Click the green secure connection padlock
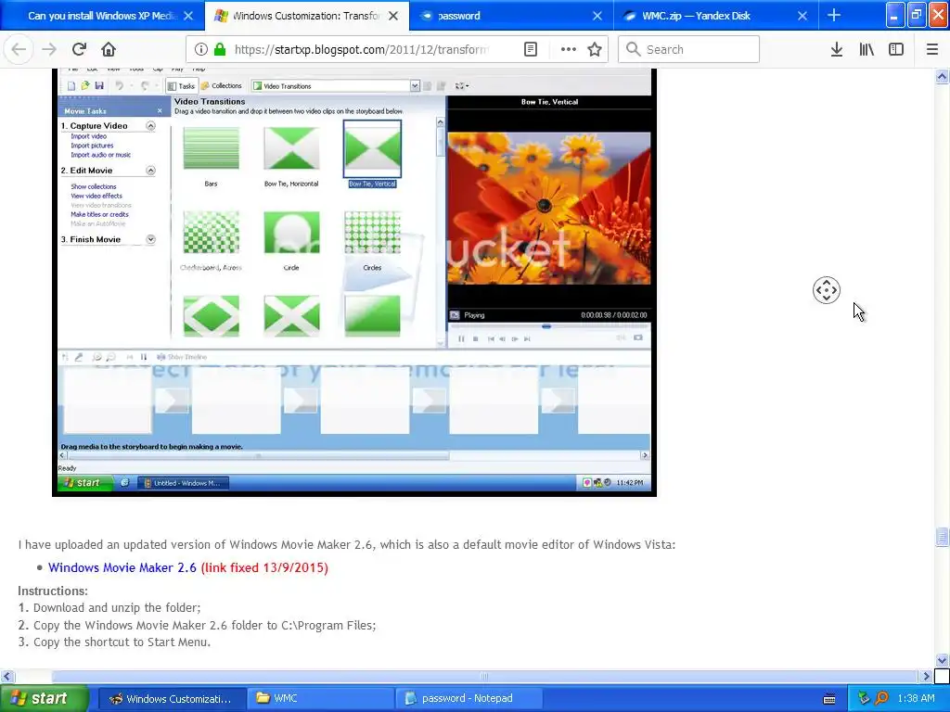The image size is (950, 712). [220, 49]
